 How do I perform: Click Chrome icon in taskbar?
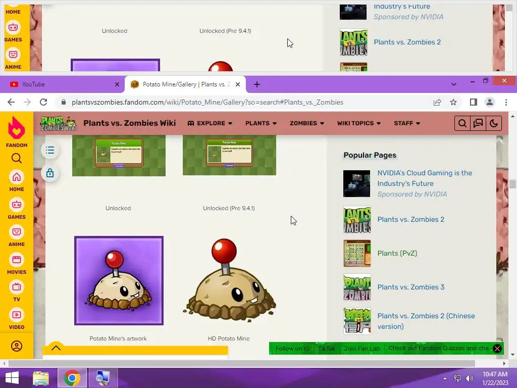coord(72,378)
